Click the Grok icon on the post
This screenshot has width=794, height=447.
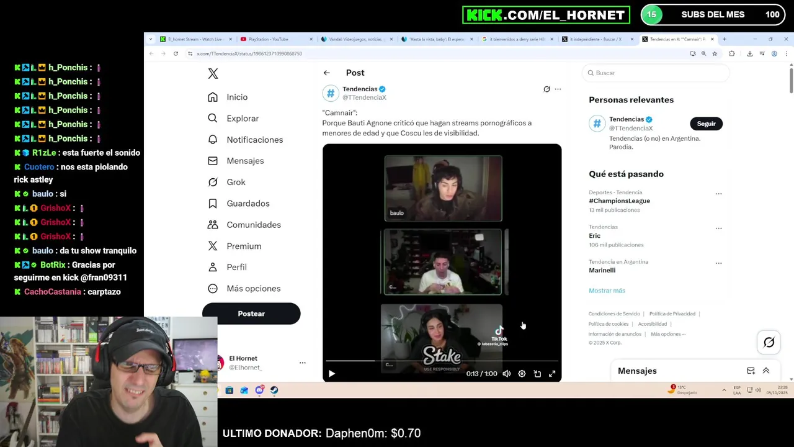tap(546, 89)
